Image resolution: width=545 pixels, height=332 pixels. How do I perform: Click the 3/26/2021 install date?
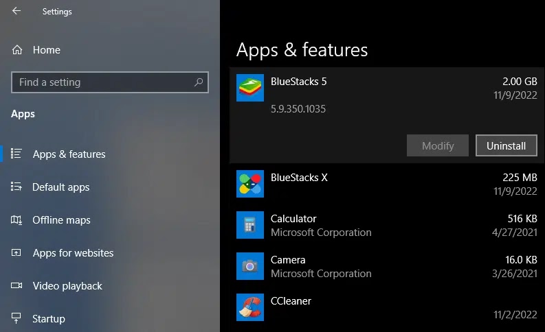(x=514, y=274)
